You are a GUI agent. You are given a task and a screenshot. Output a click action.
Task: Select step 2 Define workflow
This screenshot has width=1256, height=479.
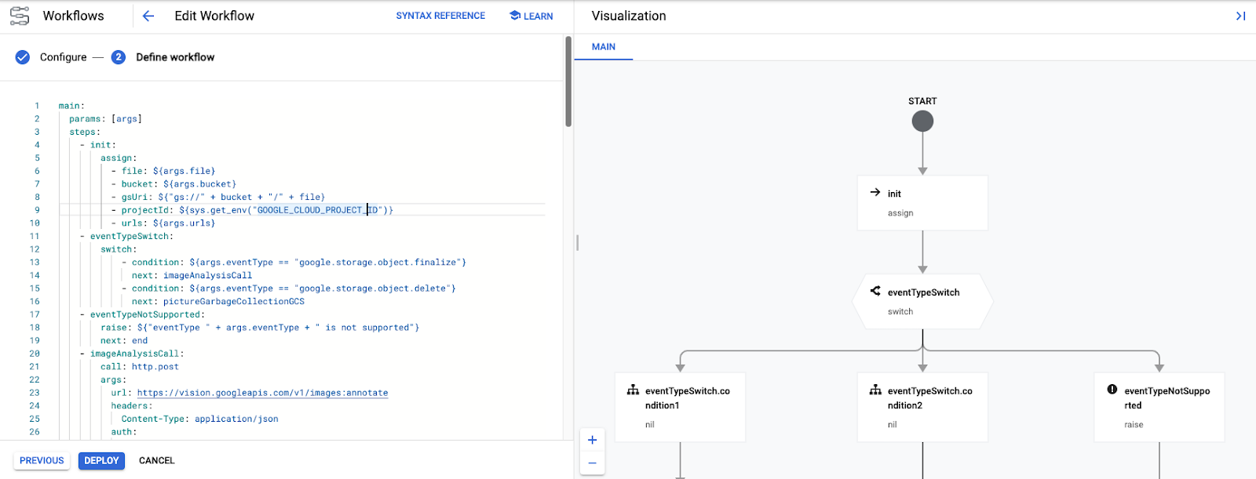pos(119,57)
